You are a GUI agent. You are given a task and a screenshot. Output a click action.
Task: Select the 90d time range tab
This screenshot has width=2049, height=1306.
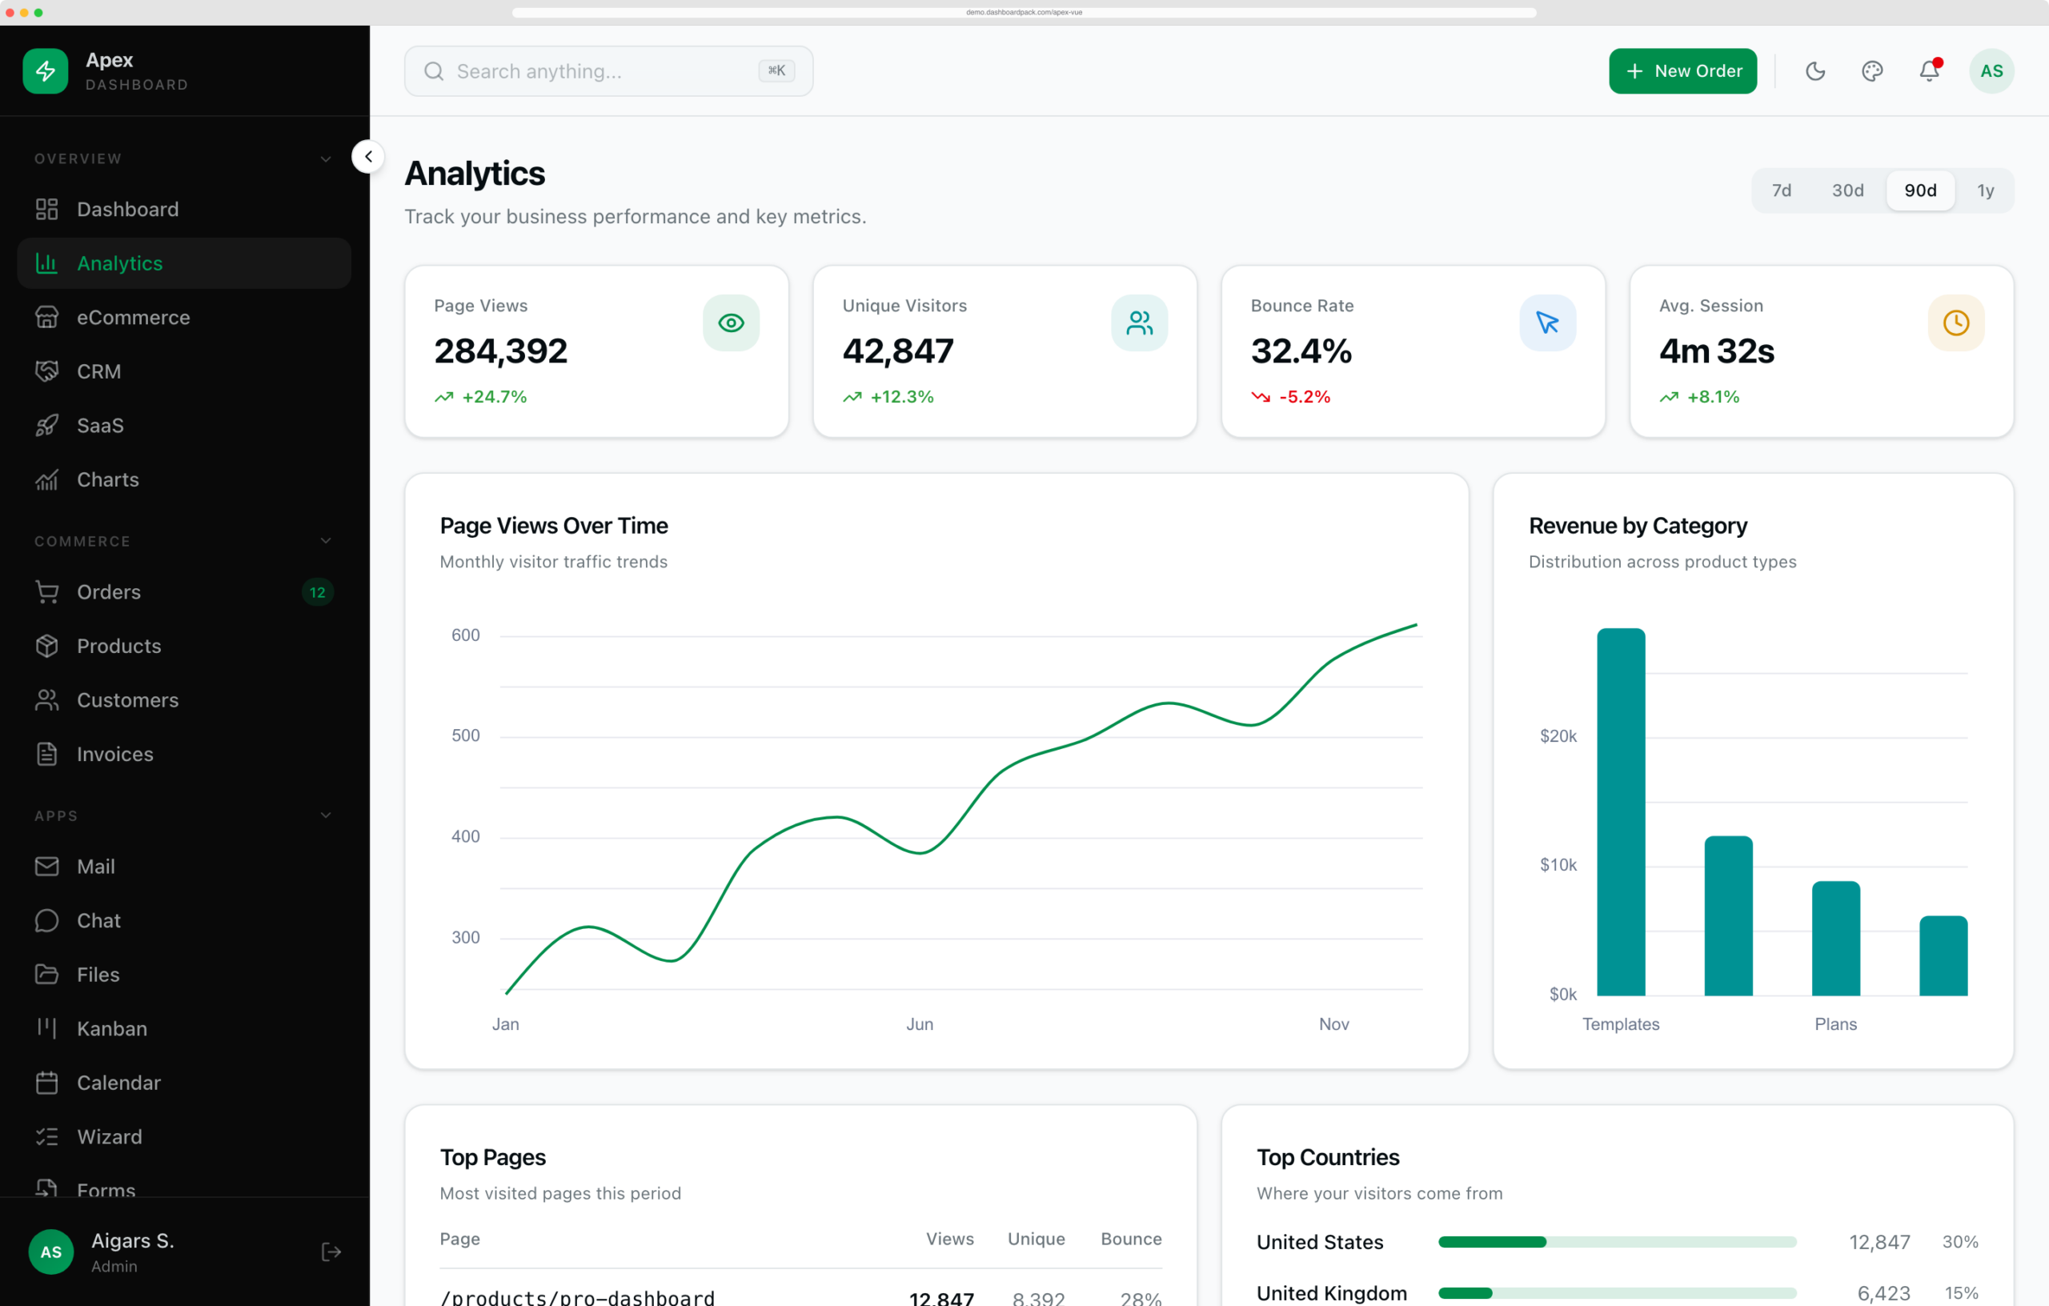click(x=1919, y=190)
